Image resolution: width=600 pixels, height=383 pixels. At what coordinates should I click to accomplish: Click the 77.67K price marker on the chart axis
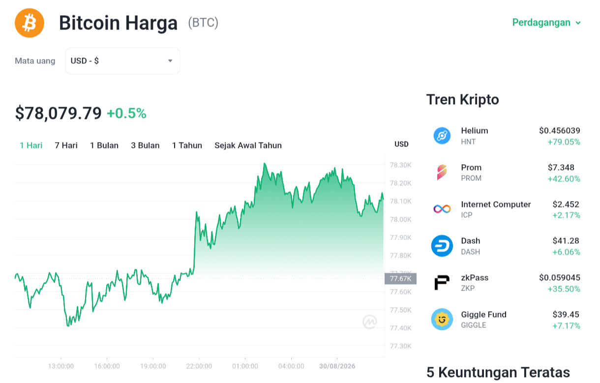click(x=400, y=279)
